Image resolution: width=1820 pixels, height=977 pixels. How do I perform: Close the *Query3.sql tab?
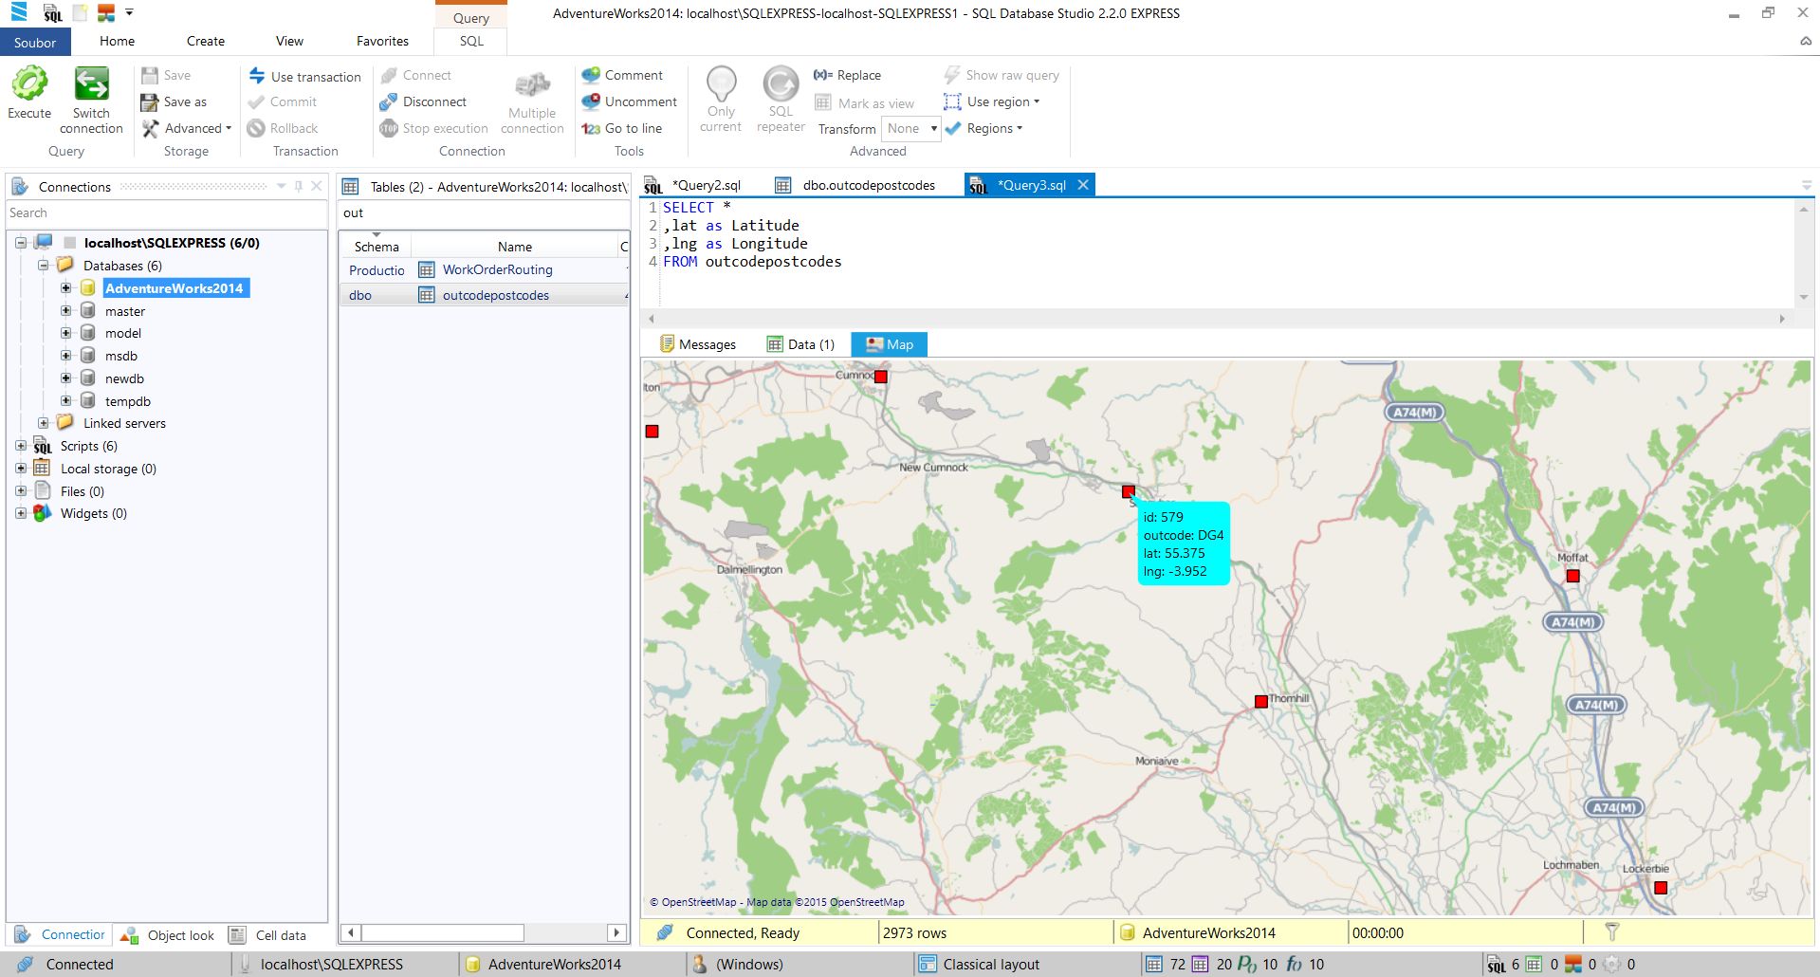tap(1083, 185)
